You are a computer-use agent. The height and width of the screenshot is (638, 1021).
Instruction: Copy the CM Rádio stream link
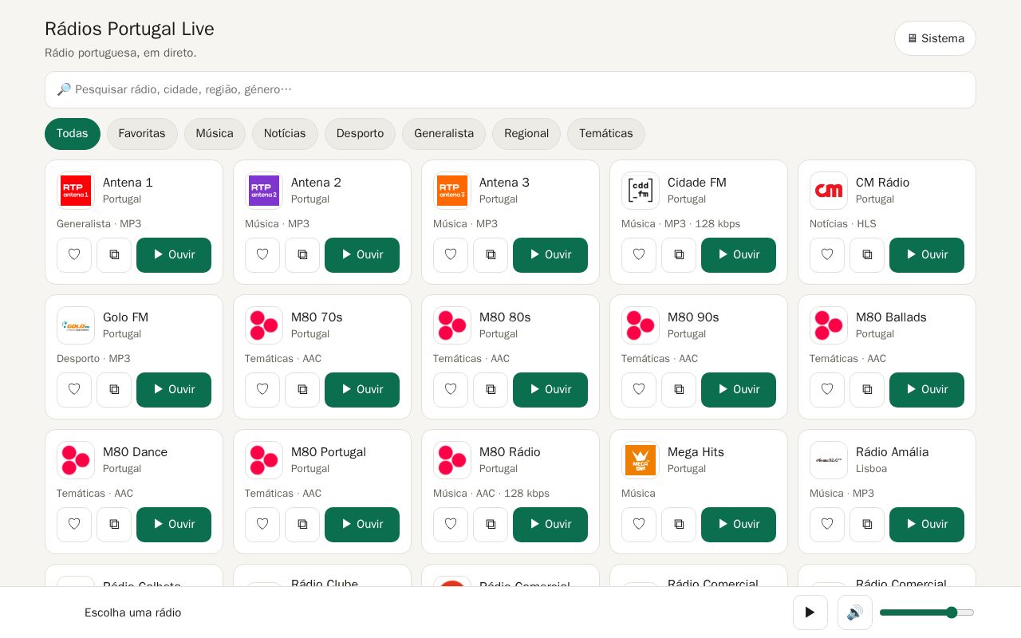click(867, 255)
